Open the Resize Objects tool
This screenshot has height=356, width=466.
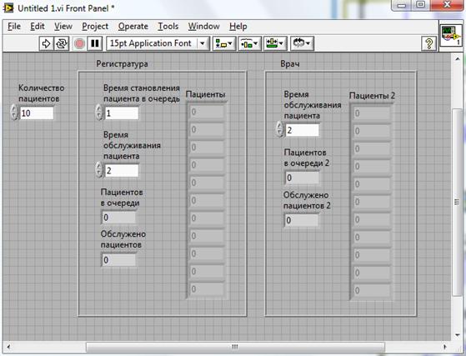[275, 43]
